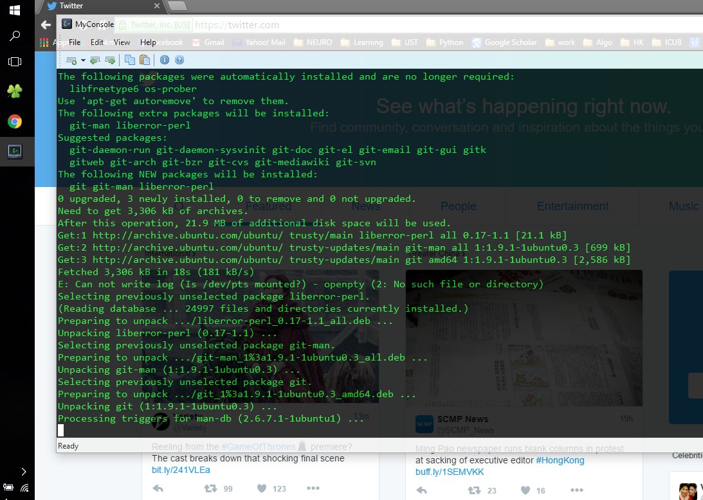Expand the New Tab dropdown arrow in MyConsole
The height and width of the screenshot is (500, 703).
point(83,60)
